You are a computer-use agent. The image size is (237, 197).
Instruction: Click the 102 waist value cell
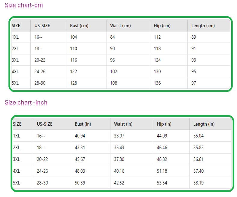tap(114, 72)
